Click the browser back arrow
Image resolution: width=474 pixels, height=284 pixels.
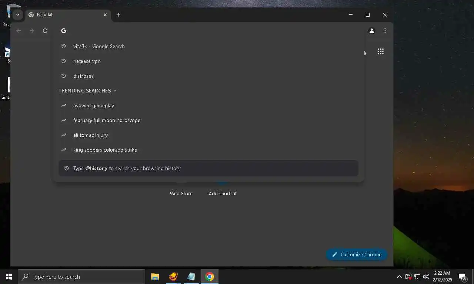(19, 31)
